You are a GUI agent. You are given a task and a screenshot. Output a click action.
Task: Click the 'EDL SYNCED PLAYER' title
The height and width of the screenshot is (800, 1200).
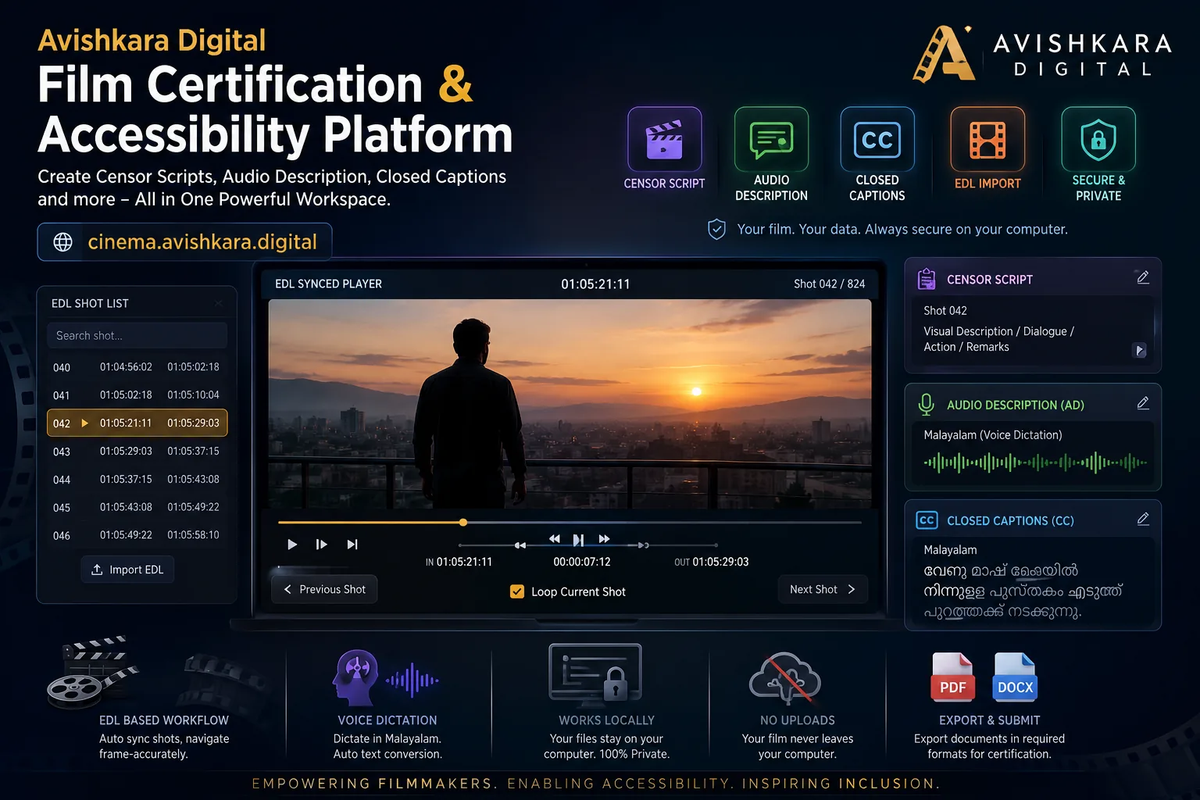328,284
